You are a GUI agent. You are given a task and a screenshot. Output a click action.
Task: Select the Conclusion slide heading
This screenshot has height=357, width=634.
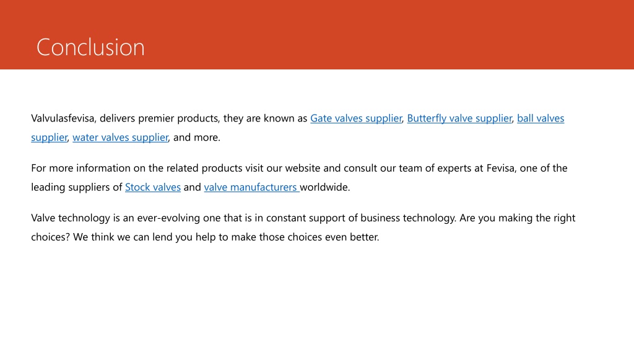pos(90,47)
